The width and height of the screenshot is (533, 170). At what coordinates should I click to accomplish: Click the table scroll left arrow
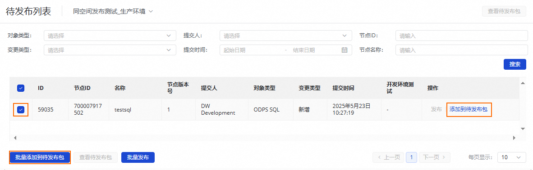[14, 138]
